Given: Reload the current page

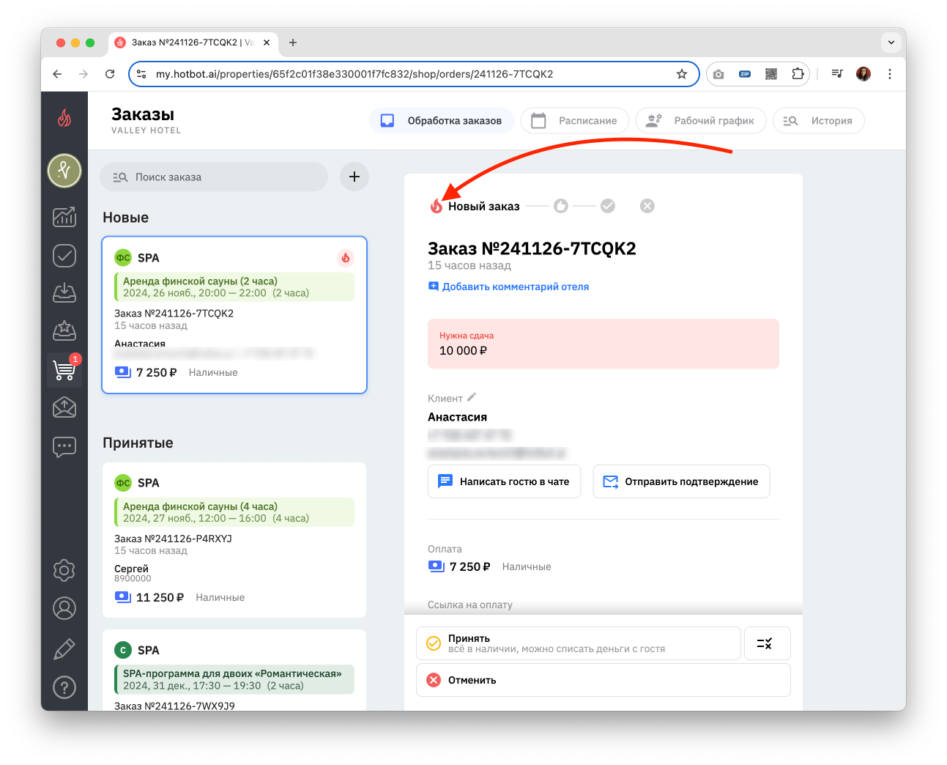Looking at the screenshot, I should 110,74.
